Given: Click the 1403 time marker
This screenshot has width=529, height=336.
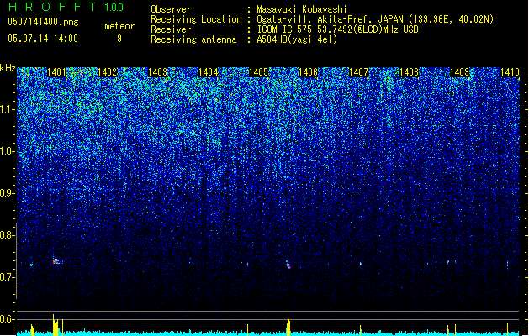Looking at the screenshot, I should pos(157,72).
